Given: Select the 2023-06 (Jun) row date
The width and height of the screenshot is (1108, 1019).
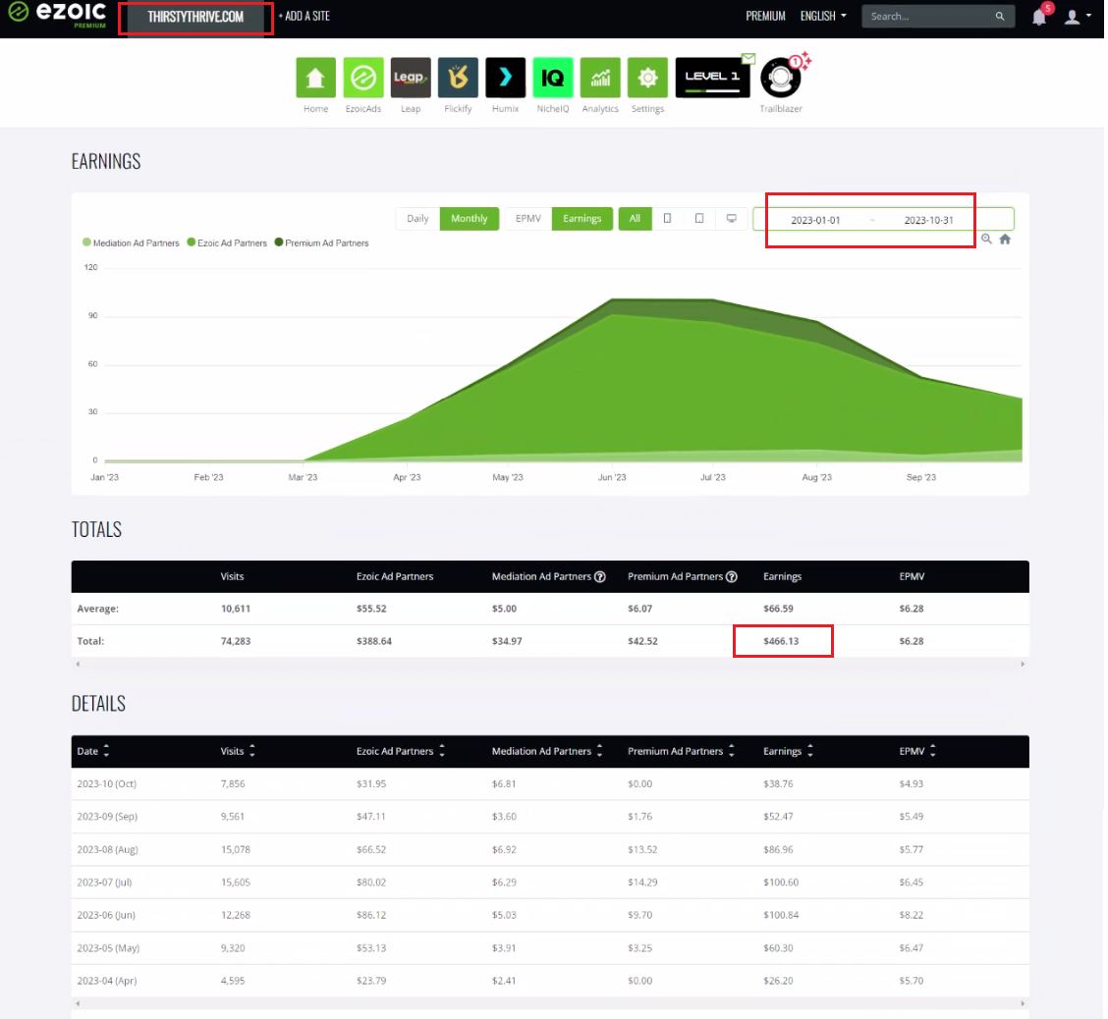Looking at the screenshot, I should 106,915.
